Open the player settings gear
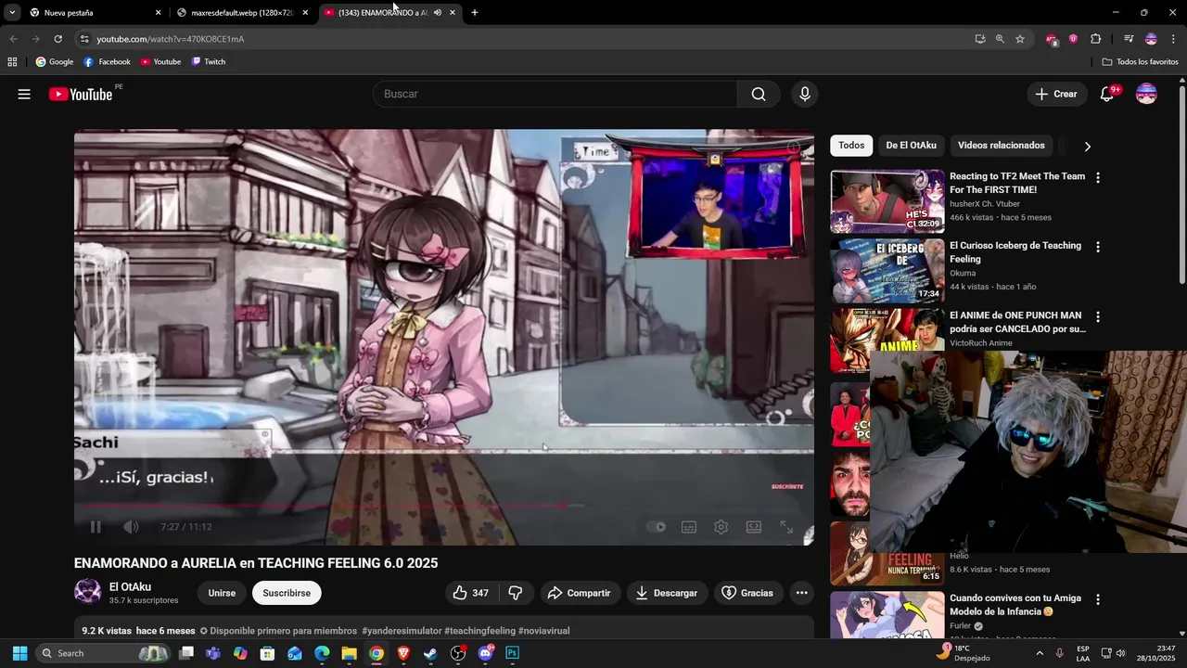This screenshot has width=1187, height=668. 721,527
